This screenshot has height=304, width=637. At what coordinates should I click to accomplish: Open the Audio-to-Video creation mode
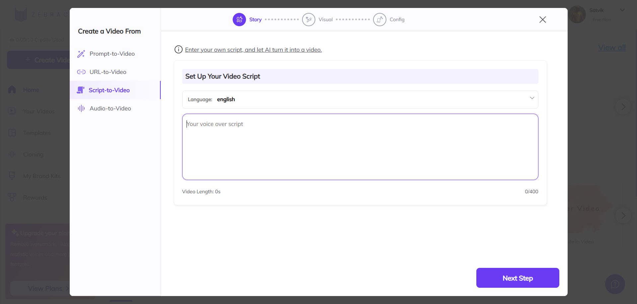(x=110, y=108)
